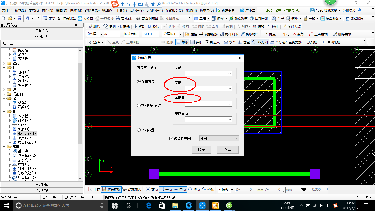This screenshot has width=375, height=211.
Task: Select 多板 layout mode
Action: pyautogui.click(x=196, y=42)
